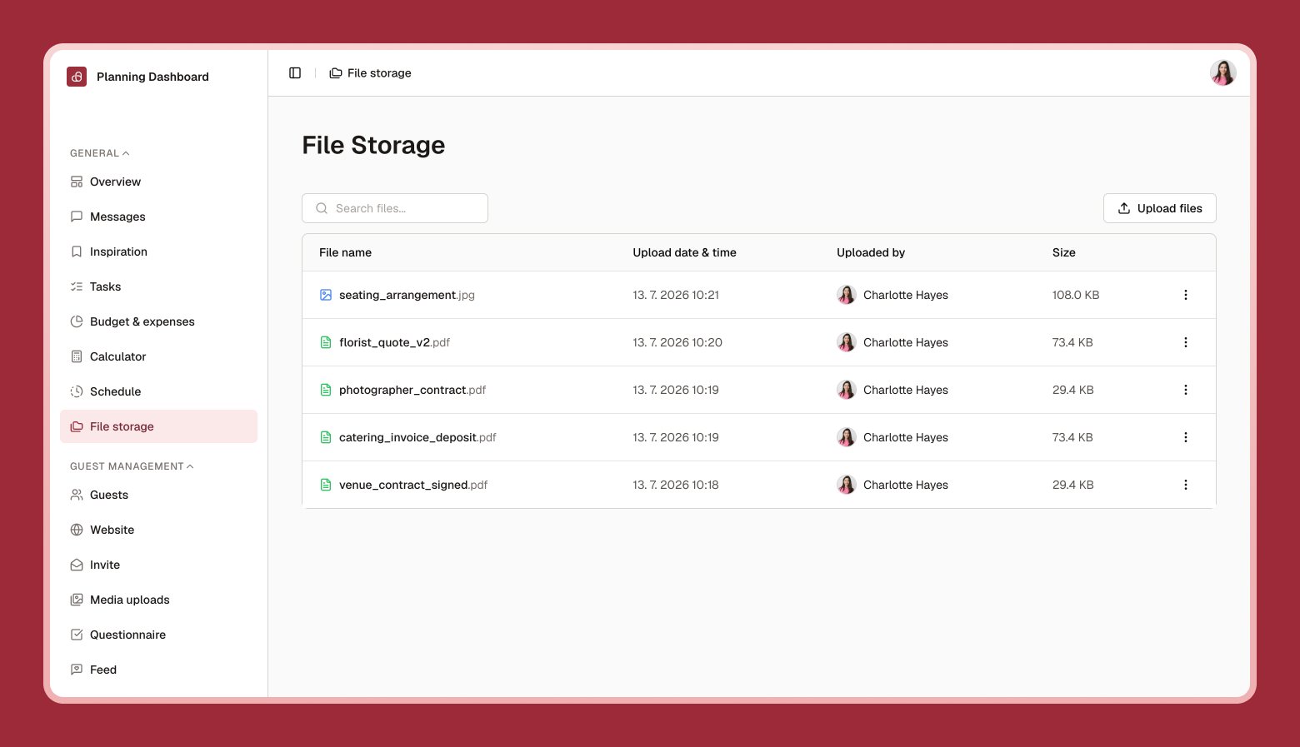Viewport: 1300px width, 747px height.
Task: Click the Schedule clock icon
Action: click(x=77, y=391)
